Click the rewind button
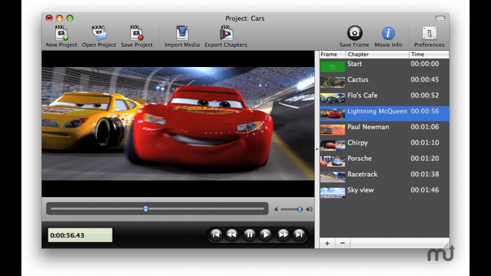Viewport: 491px width, 276px height. (x=231, y=234)
